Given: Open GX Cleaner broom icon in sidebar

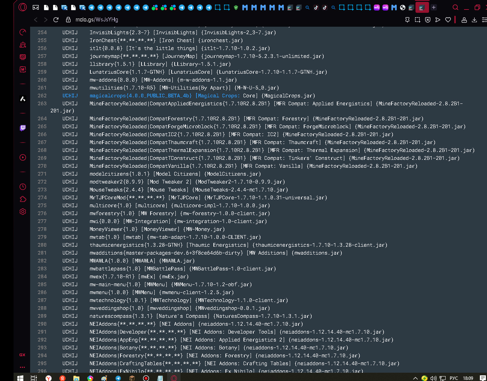Looking at the screenshot, I should click(23, 45).
